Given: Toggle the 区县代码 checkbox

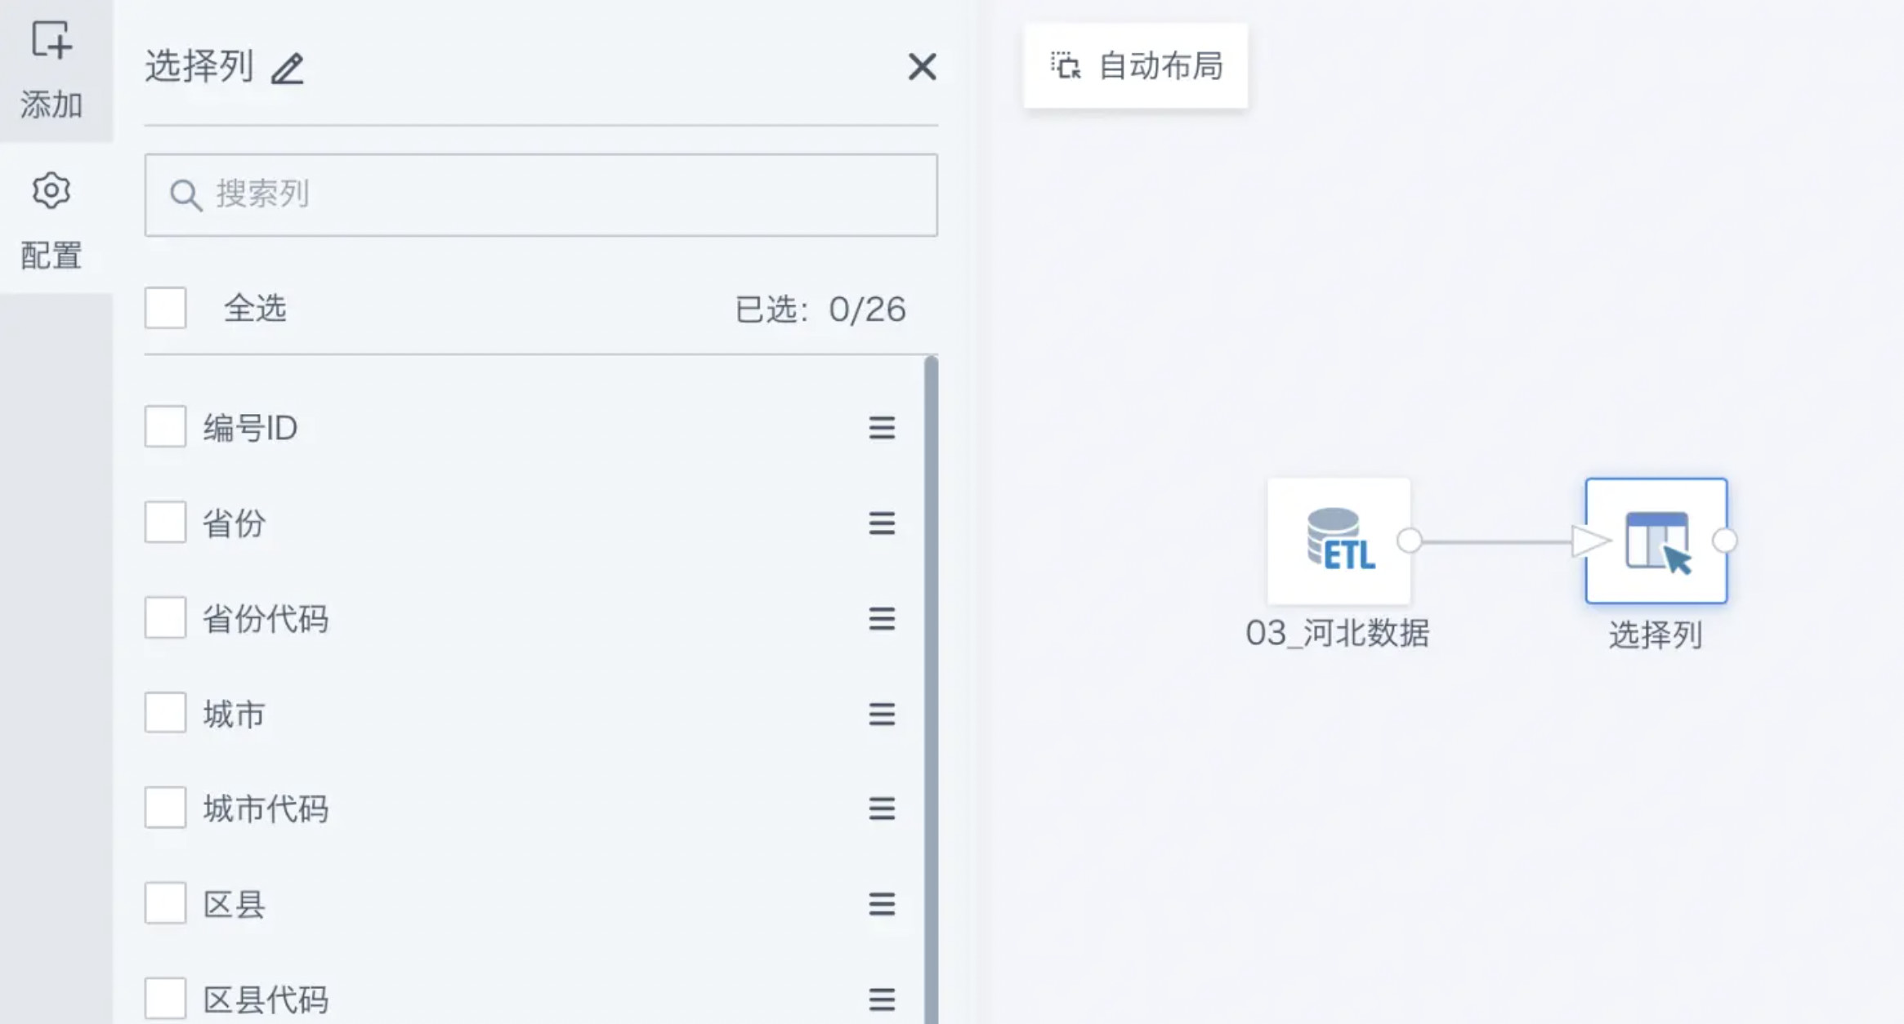Looking at the screenshot, I should pyautogui.click(x=166, y=999).
